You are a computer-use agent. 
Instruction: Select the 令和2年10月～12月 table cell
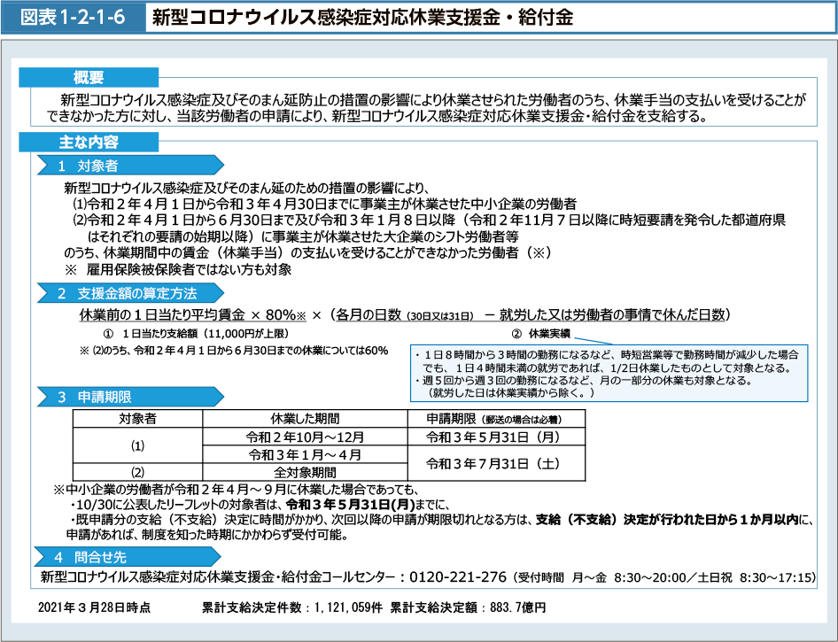click(x=306, y=437)
